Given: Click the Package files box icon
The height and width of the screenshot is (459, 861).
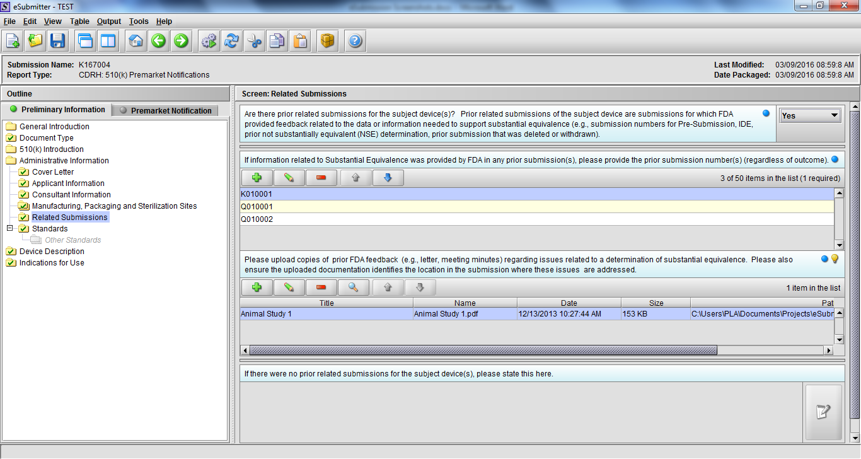Looking at the screenshot, I should point(327,41).
